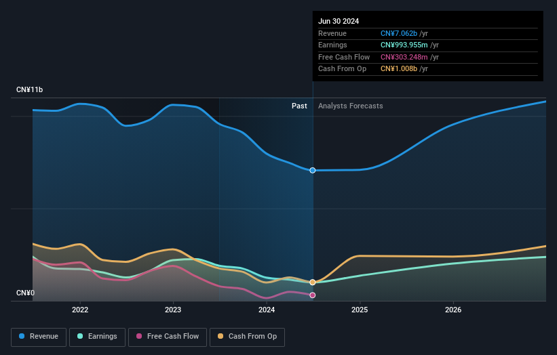Toggle the Revenue legend button
The height and width of the screenshot is (355, 557).
click(39, 337)
